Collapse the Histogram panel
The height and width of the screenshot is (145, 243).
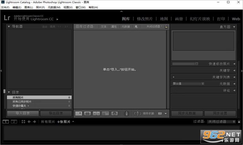(234, 27)
